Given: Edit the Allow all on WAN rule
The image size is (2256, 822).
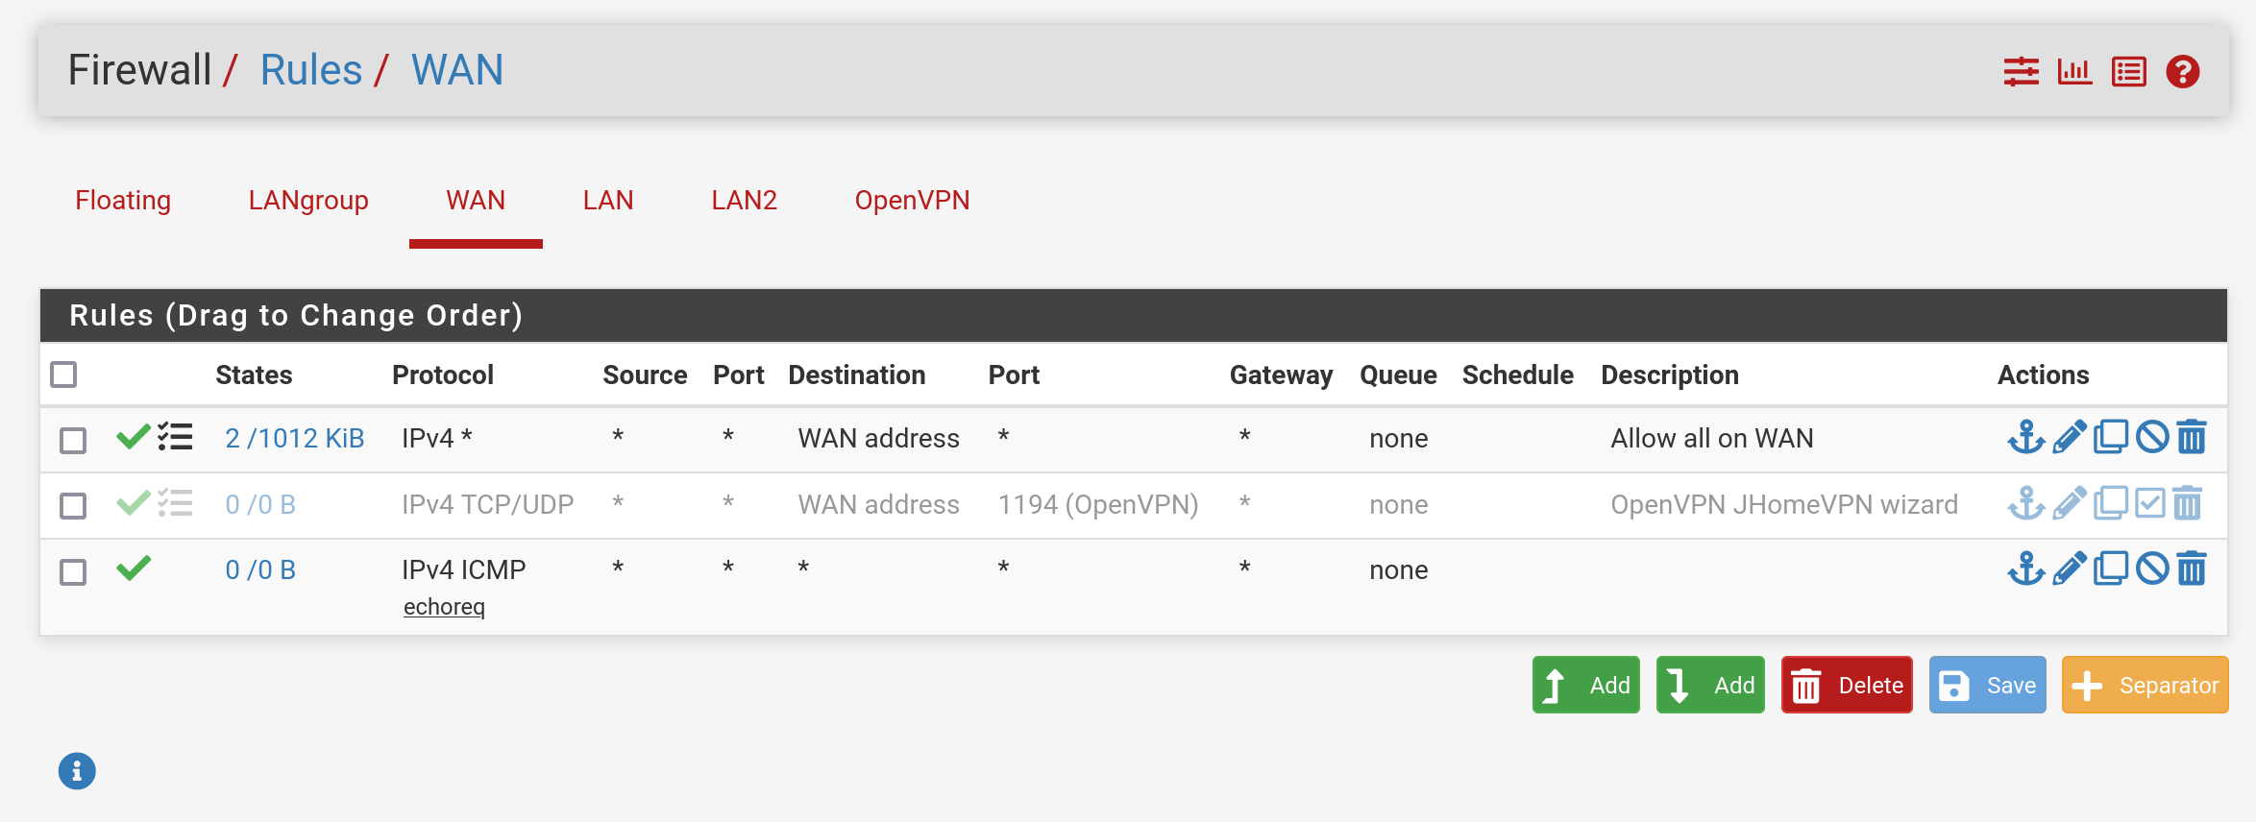Looking at the screenshot, I should tap(2069, 437).
